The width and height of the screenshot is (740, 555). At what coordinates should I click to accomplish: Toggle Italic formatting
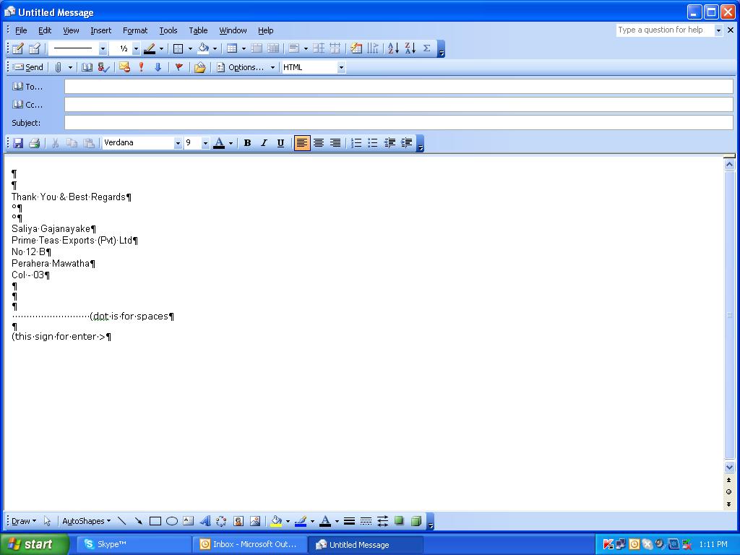(x=264, y=143)
